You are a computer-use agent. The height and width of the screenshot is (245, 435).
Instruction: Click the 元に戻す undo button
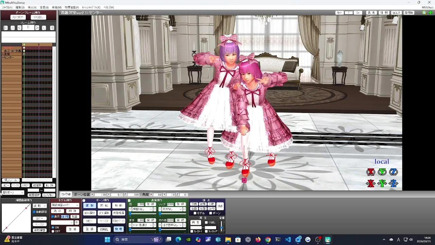pyautogui.click(x=18, y=17)
